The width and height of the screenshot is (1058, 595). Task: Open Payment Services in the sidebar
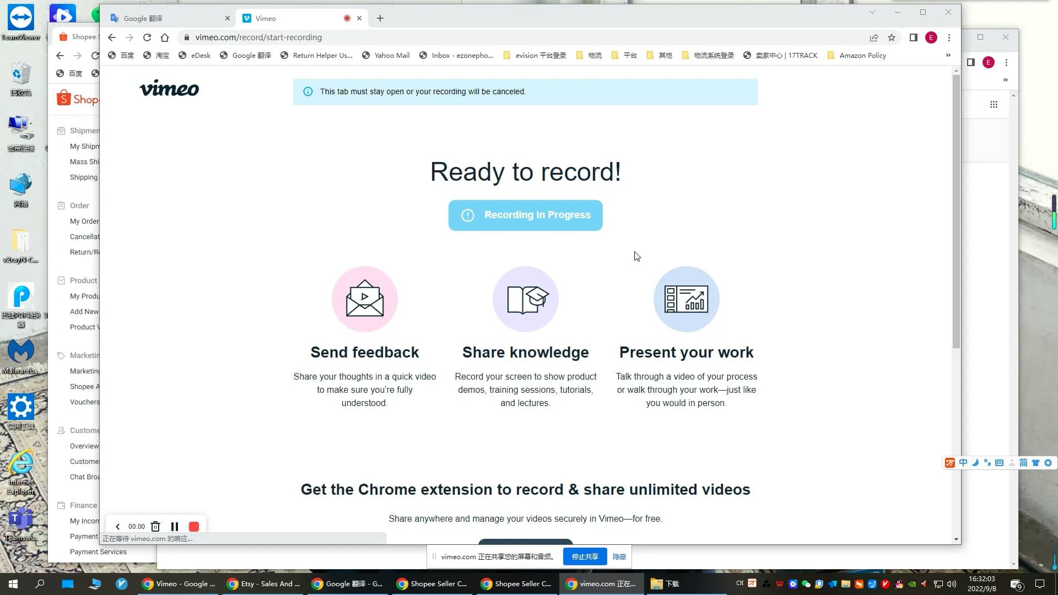[98, 551]
